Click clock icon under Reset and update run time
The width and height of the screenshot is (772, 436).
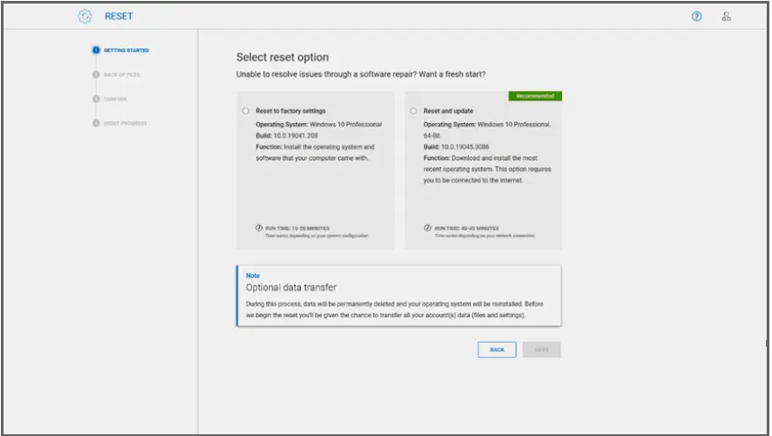tap(428, 228)
